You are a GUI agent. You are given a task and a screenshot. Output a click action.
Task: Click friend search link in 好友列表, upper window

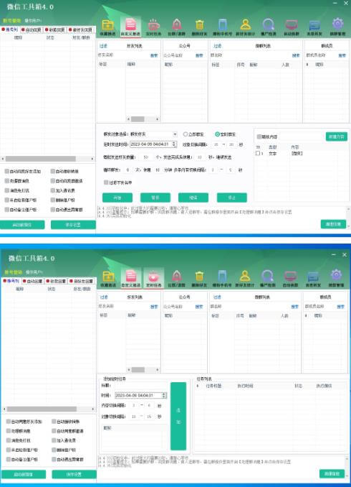coord(154,55)
